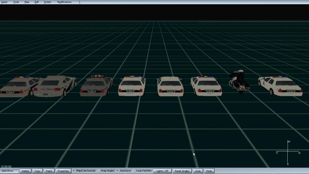
Task: Open the Modifications menu
Action: [x=64, y=2]
